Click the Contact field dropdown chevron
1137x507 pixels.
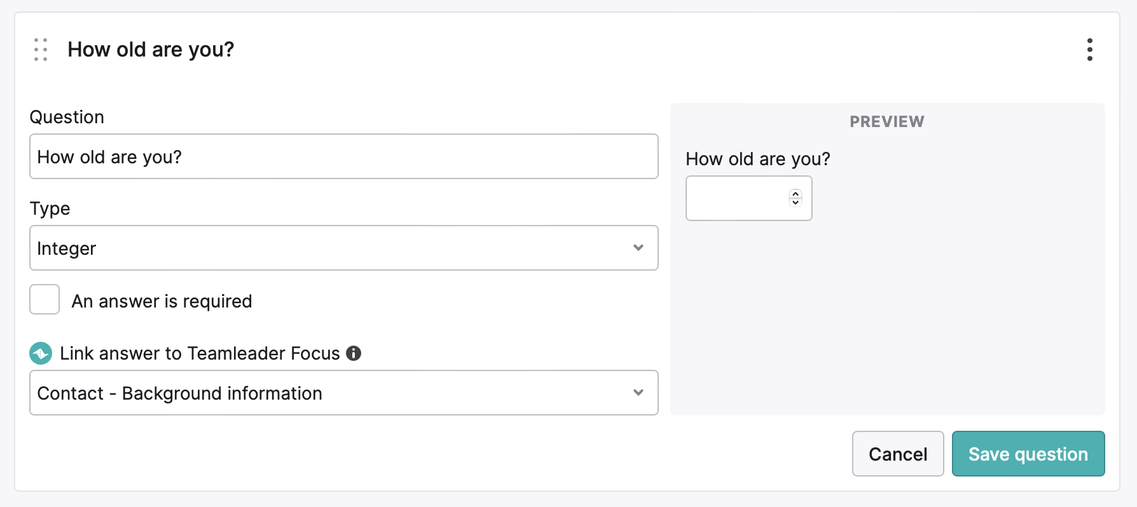[638, 393]
